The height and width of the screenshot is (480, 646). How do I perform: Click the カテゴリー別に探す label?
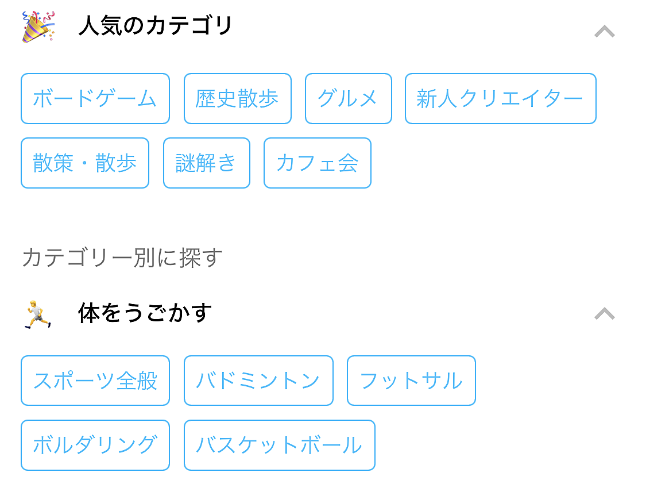(x=122, y=258)
